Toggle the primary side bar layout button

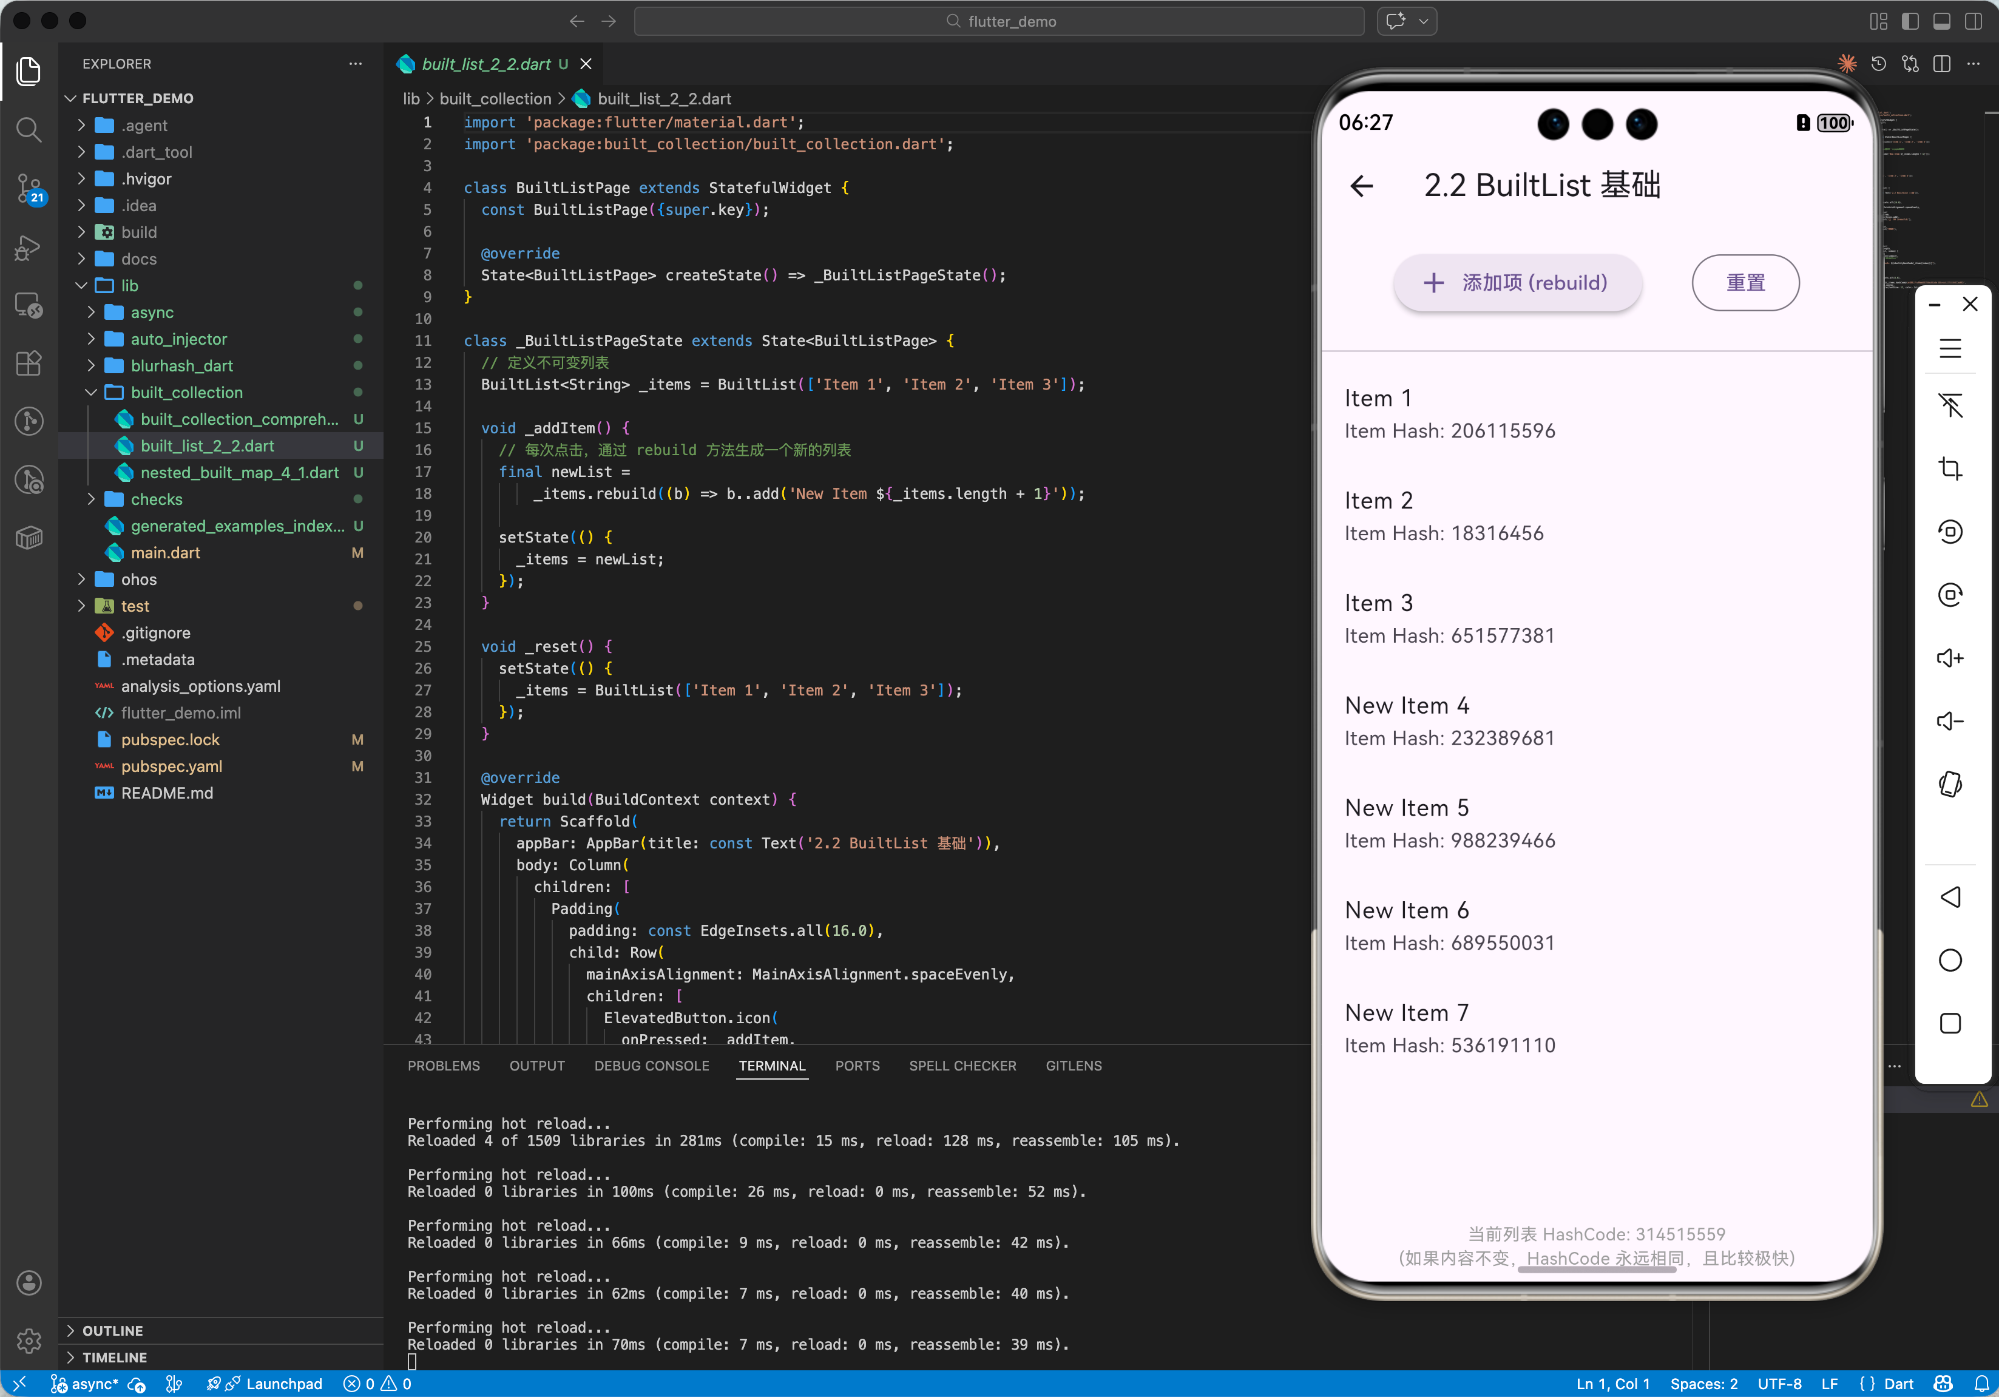coord(1910,21)
